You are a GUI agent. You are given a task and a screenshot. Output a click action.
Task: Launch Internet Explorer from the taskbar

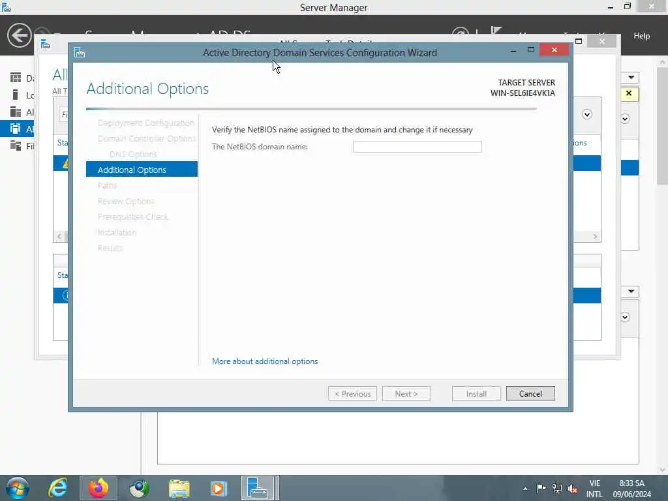(x=58, y=488)
